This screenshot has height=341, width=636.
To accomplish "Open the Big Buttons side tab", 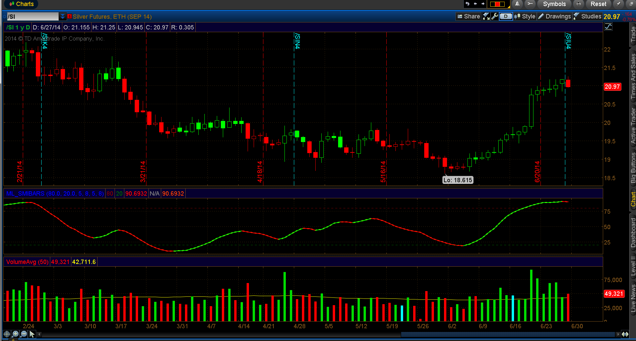I will 633,168.
